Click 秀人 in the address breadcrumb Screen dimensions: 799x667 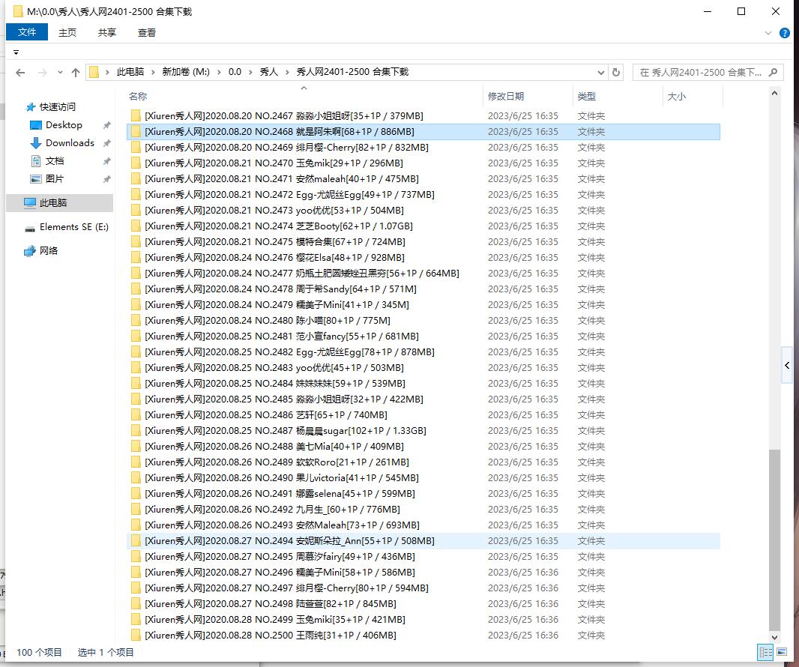pyautogui.click(x=268, y=72)
